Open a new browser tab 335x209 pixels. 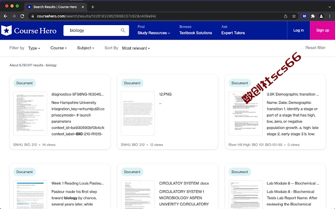point(93,7)
